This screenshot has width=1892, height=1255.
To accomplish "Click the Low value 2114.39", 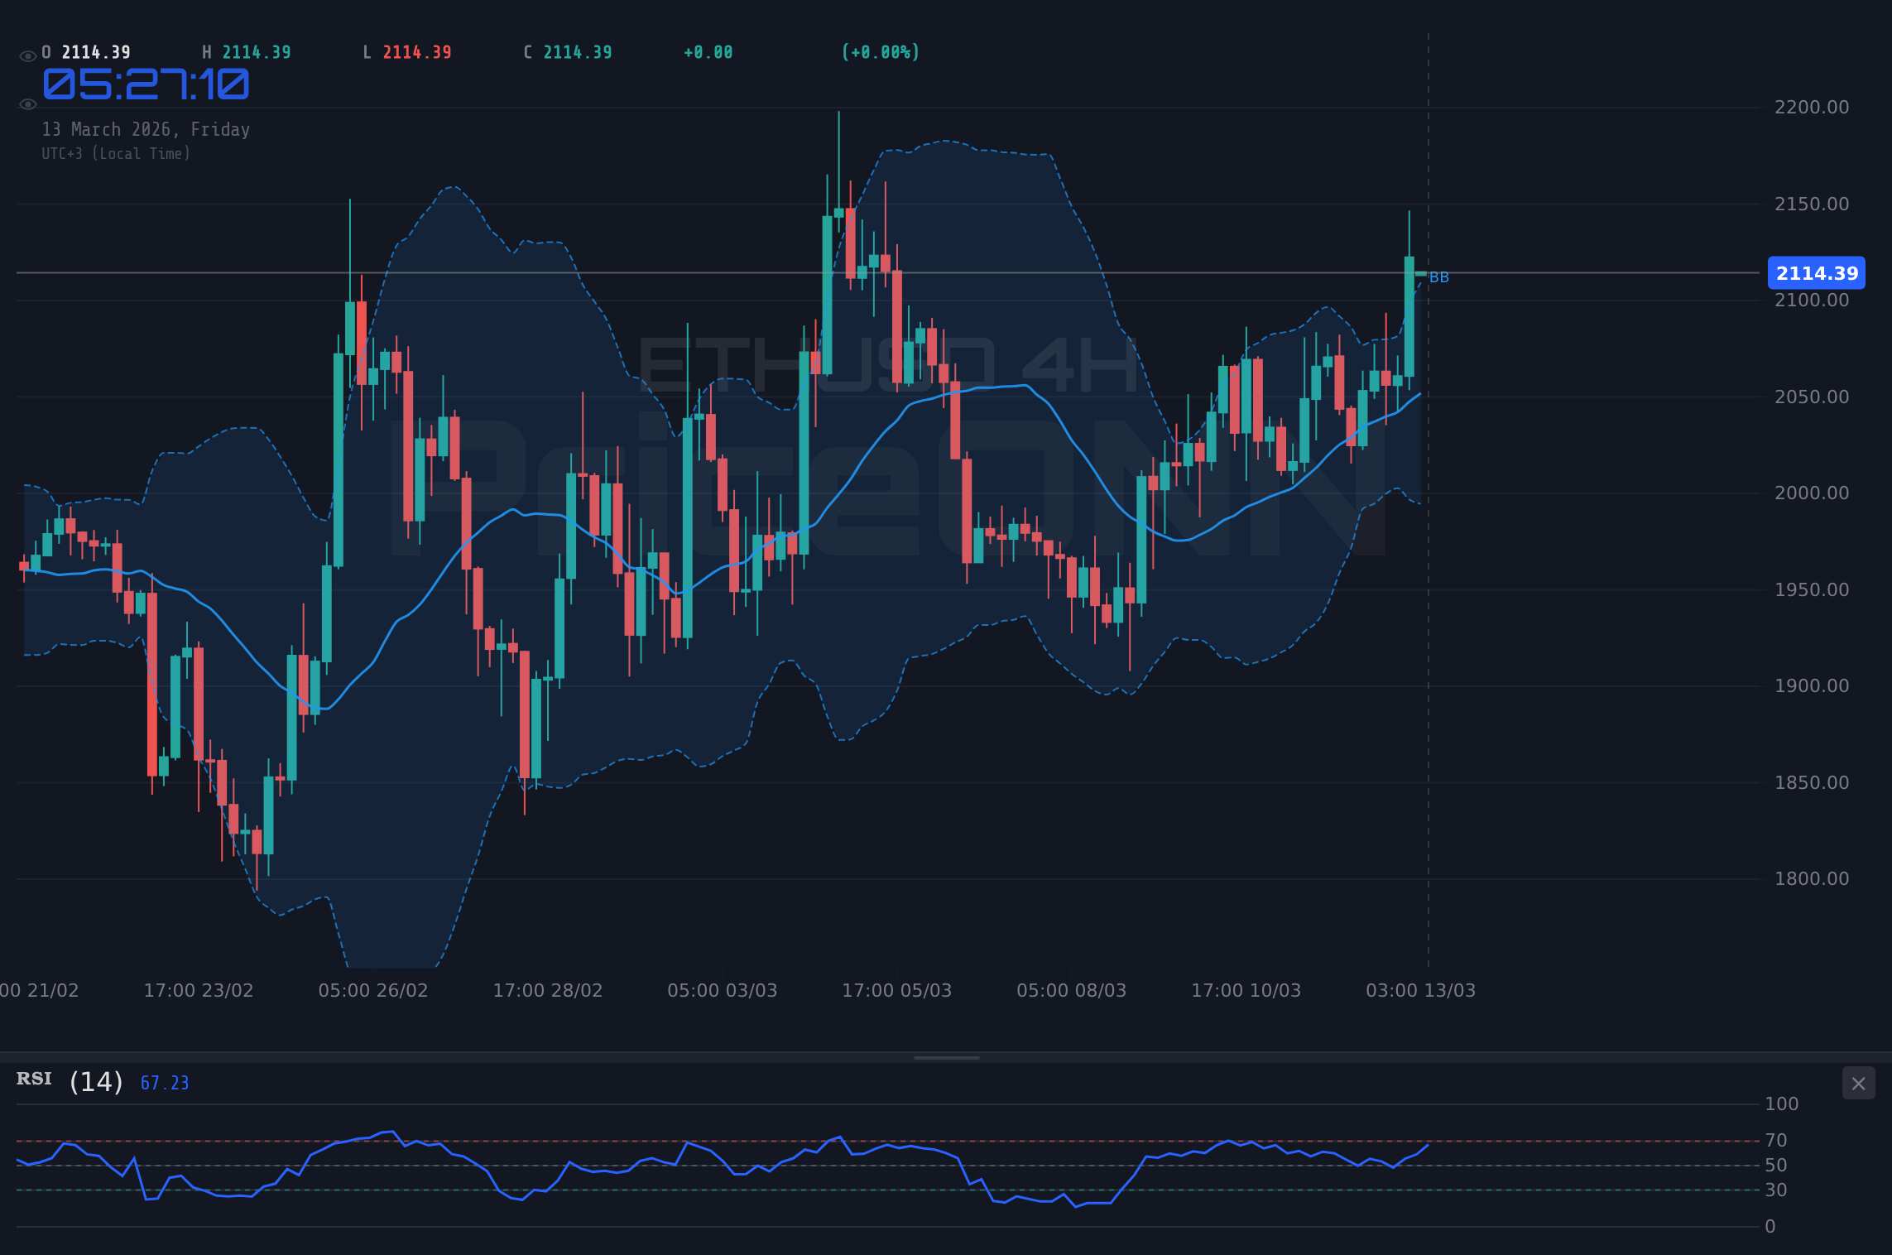I will tap(417, 52).
